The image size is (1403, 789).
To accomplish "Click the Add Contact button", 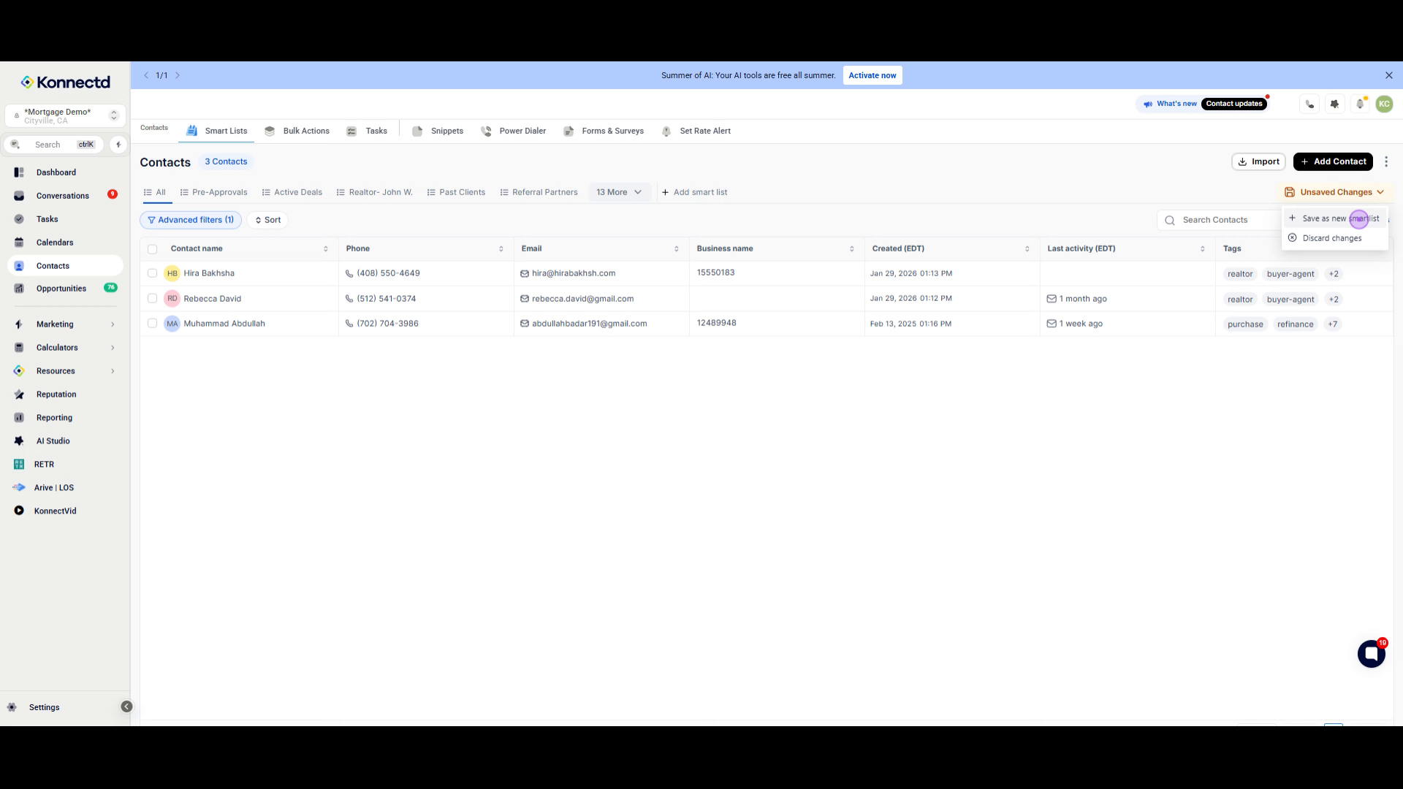I will coord(1333,161).
